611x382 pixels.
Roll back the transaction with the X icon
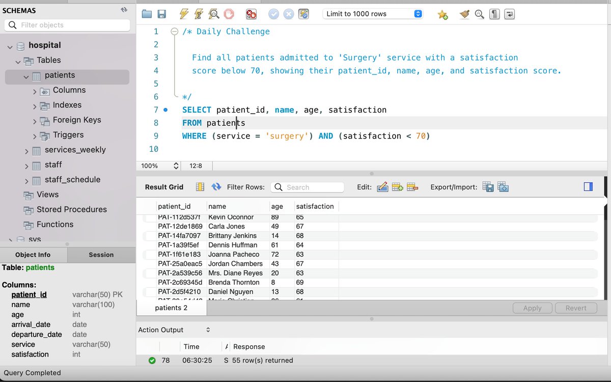289,14
